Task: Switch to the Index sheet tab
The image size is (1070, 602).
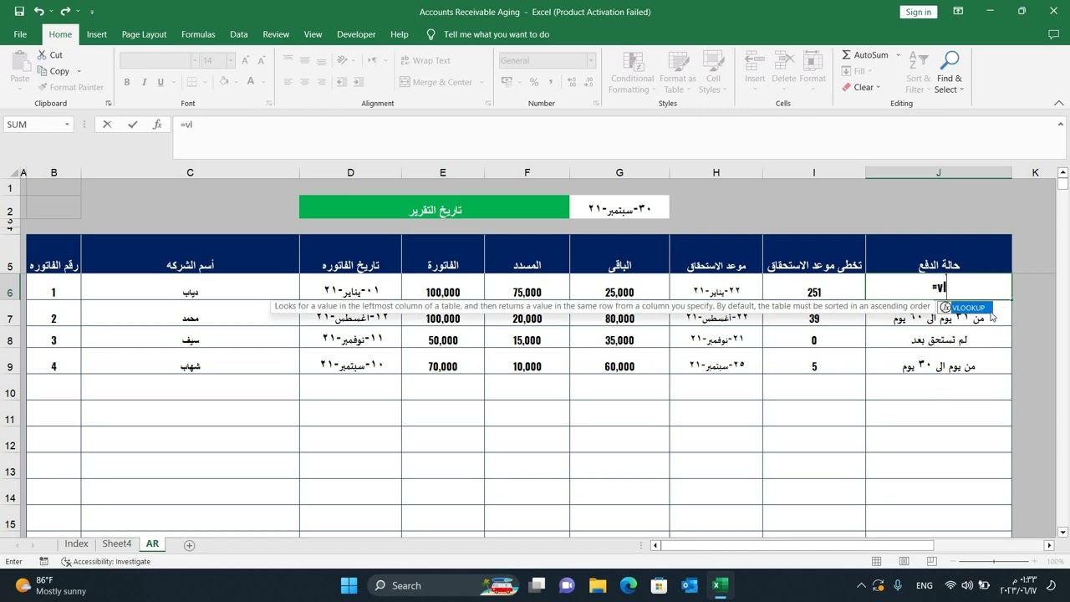Action: (76, 543)
